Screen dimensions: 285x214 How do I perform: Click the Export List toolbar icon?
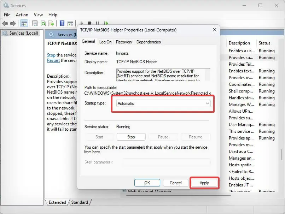click(x=51, y=23)
